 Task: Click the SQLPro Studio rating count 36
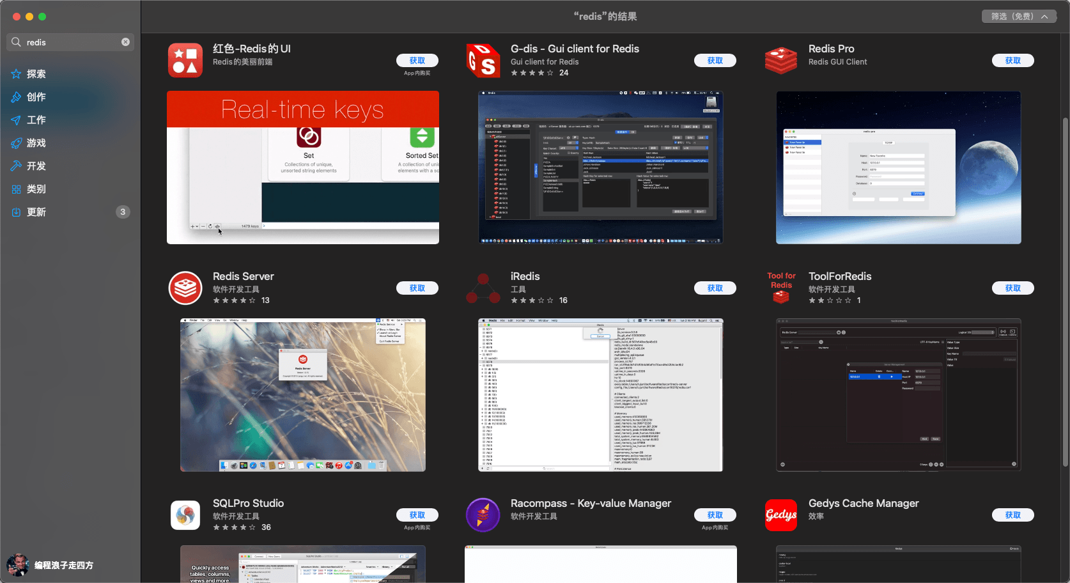coord(266,527)
